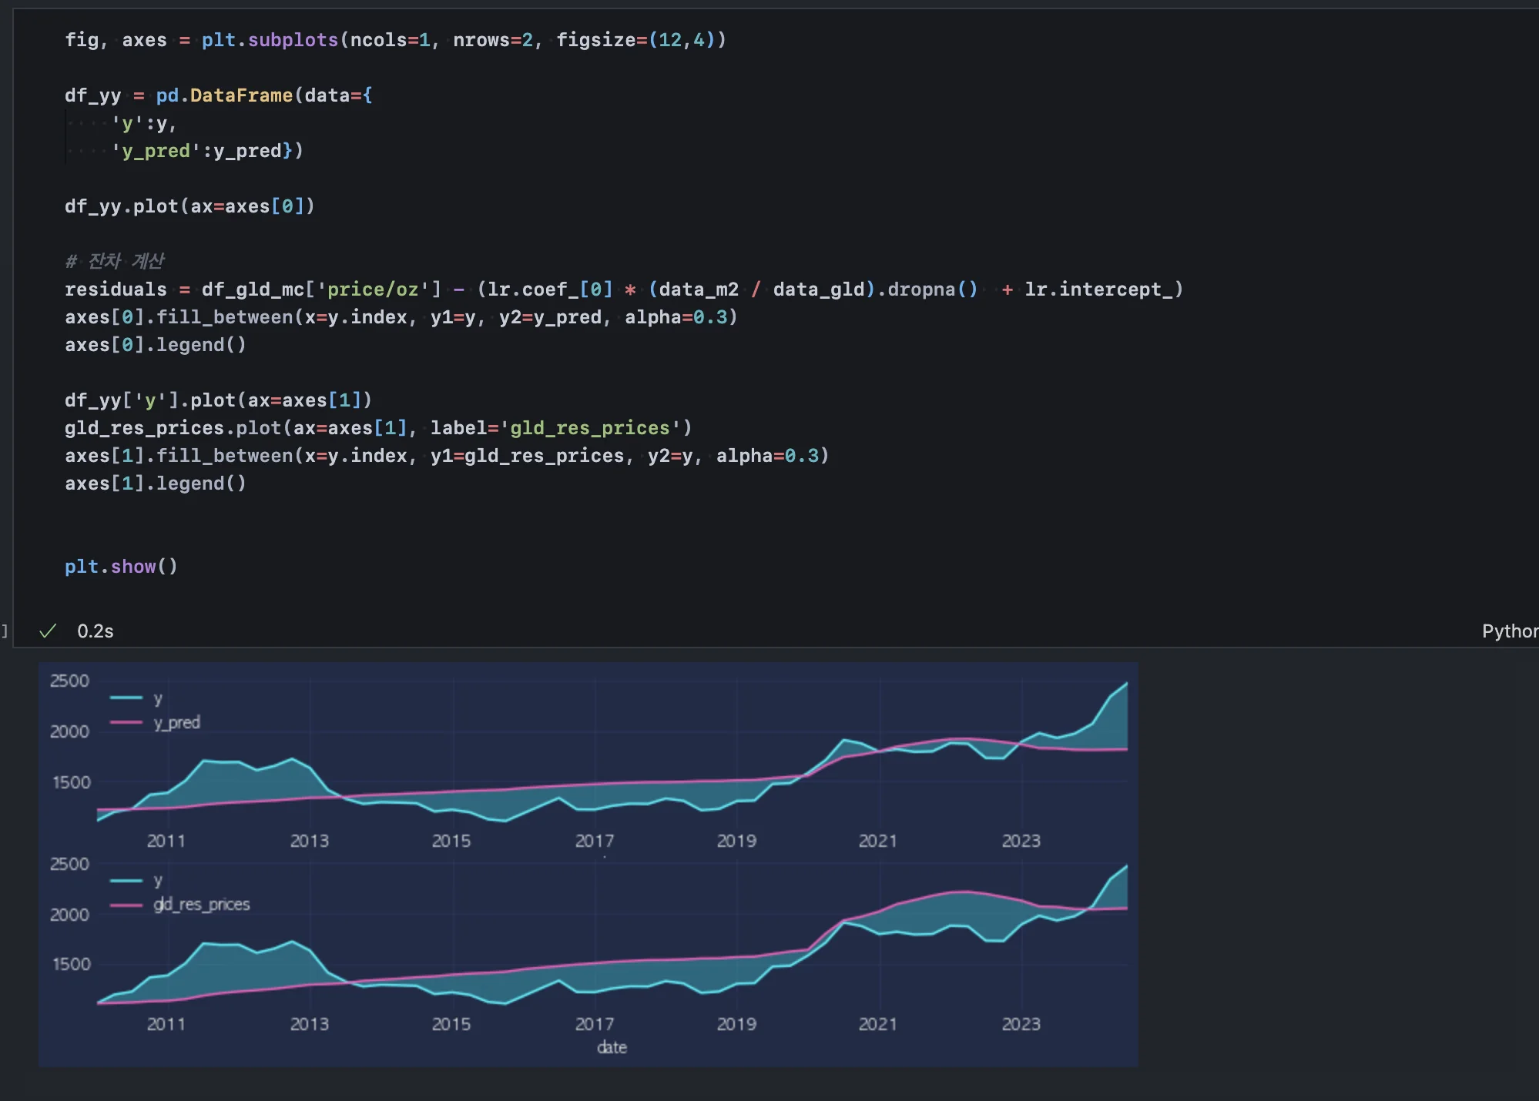Screen dimensions: 1539x1101
Task: Click the gld_res_prices legend entry
Action: 201,904
